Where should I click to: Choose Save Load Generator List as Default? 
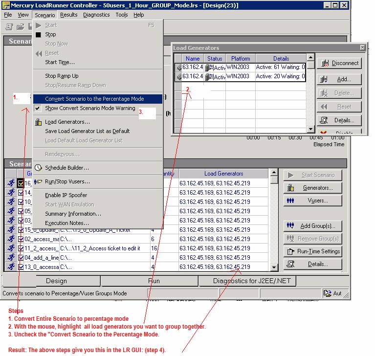click(x=98, y=131)
